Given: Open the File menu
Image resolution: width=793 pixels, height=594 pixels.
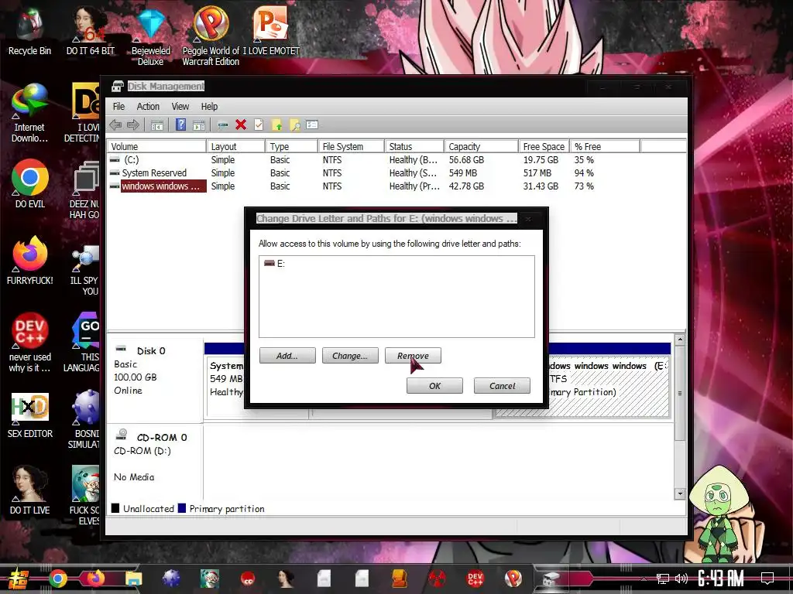Looking at the screenshot, I should (x=118, y=107).
